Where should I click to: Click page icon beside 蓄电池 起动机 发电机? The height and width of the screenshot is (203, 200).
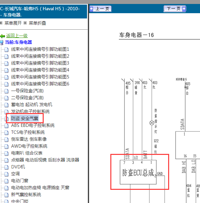point(7,105)
